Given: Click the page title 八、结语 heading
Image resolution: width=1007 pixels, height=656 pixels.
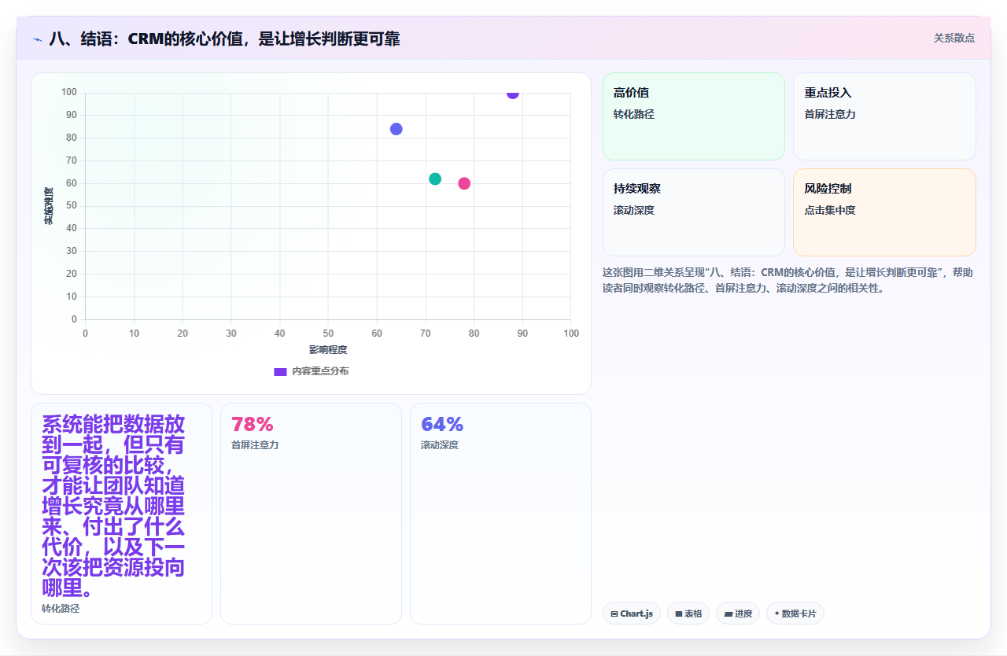Looking at the screenshot, I should 224,39.
